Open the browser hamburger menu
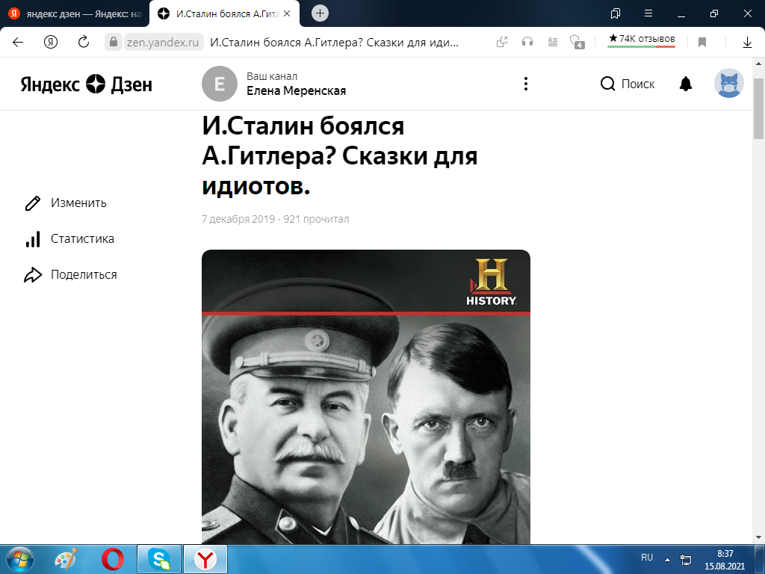Viewport: 765px width, 574px height. point(647,13)
